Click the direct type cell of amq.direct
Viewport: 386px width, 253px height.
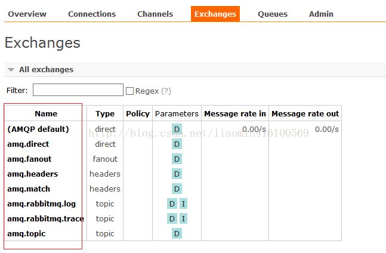click(x=105, y=144)
